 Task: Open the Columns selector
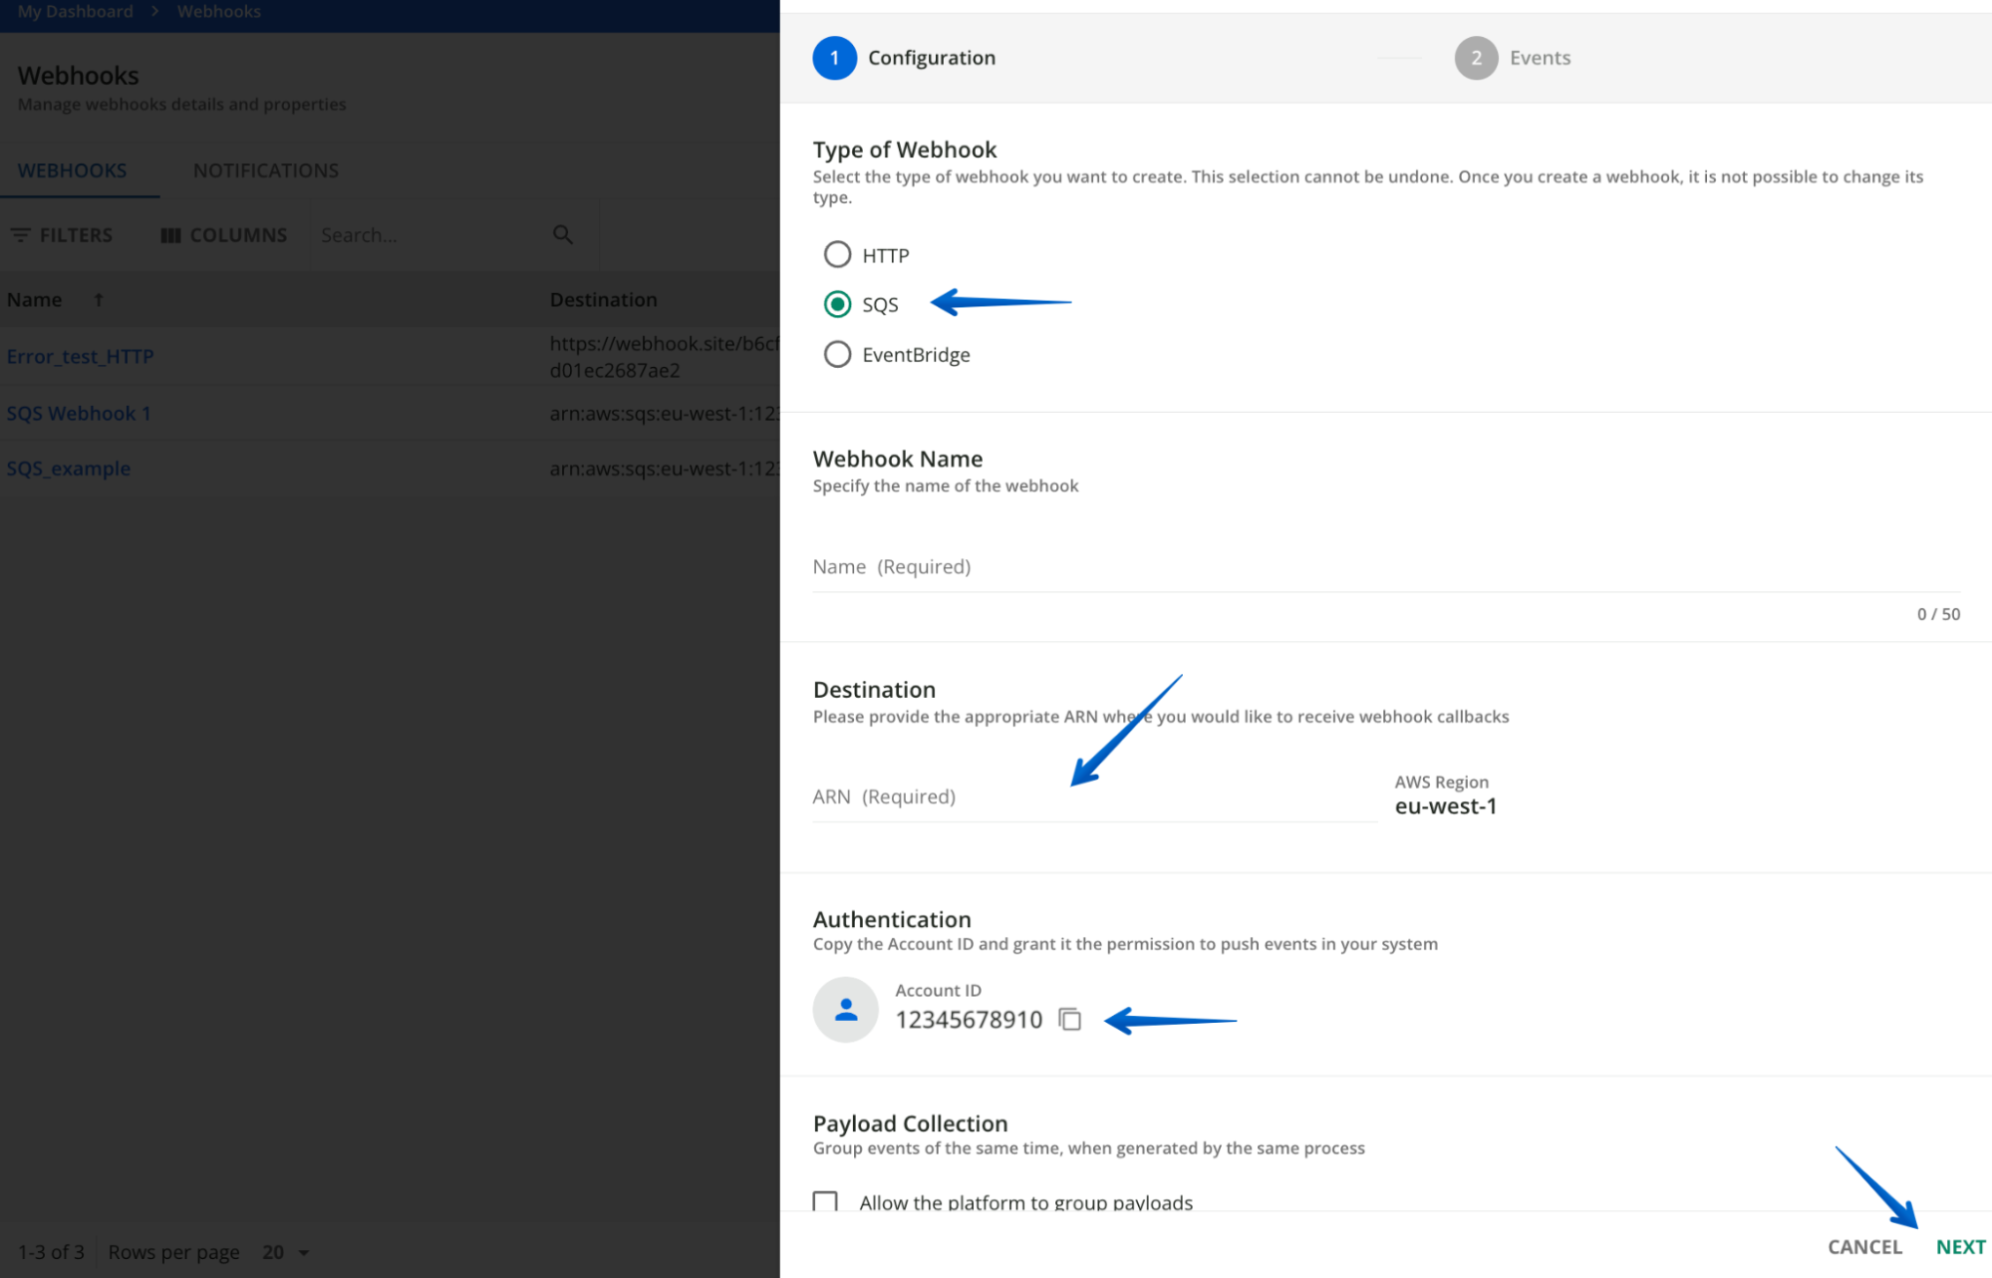(x=223, y=234)
